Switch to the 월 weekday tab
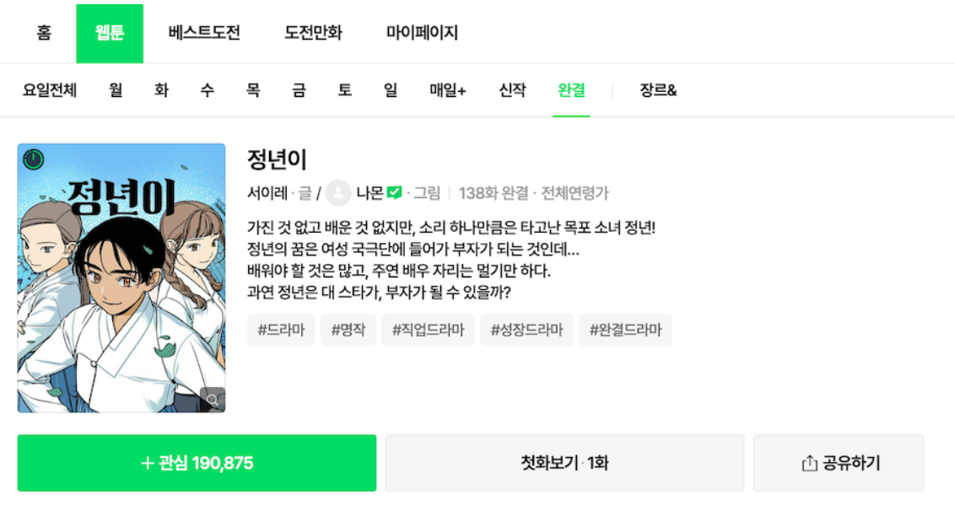The image size is (955, 511). pyautogui.click(x=115, y=89)
